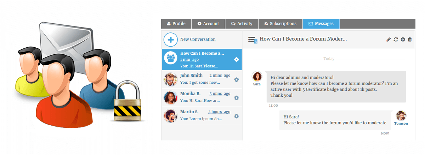Click the Sara username link

(x=257, y=84)
